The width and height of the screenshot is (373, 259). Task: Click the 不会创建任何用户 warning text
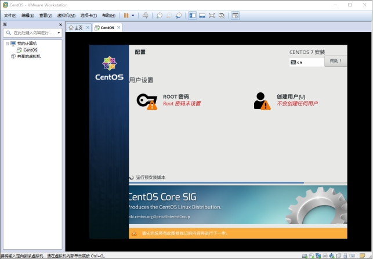click(x=297, y=103)
